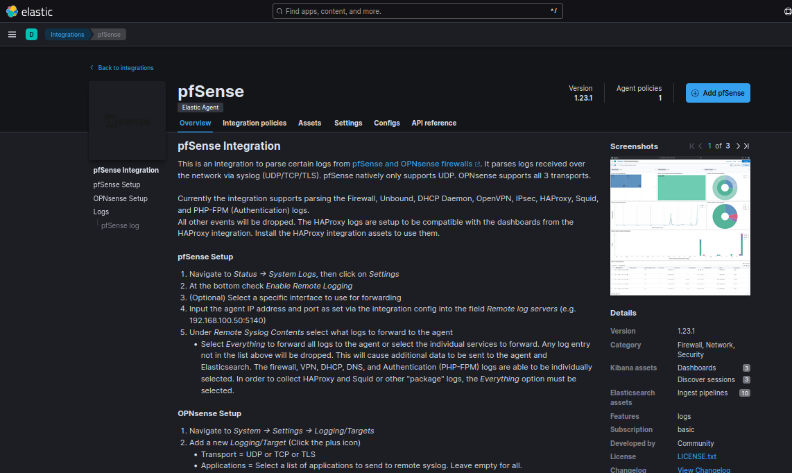Switch to the Integration policies tab
The image size is (792, 473).
point(254,123)
